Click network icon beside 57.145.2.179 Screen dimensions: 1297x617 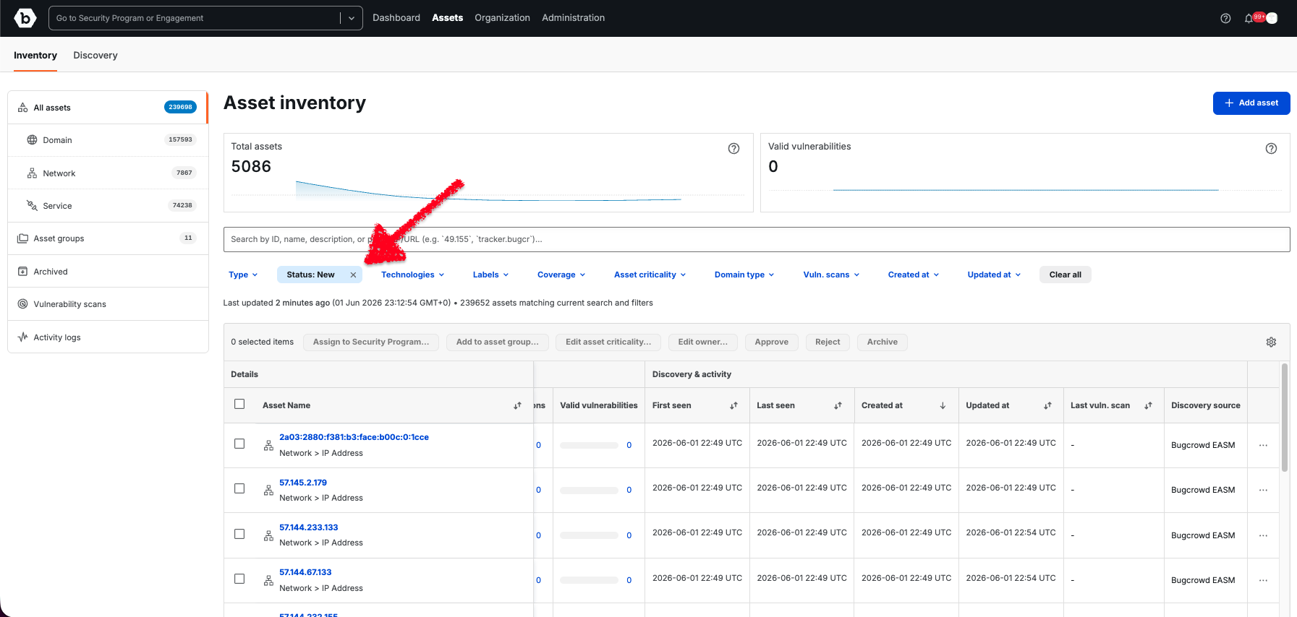[x=268, y=491]
